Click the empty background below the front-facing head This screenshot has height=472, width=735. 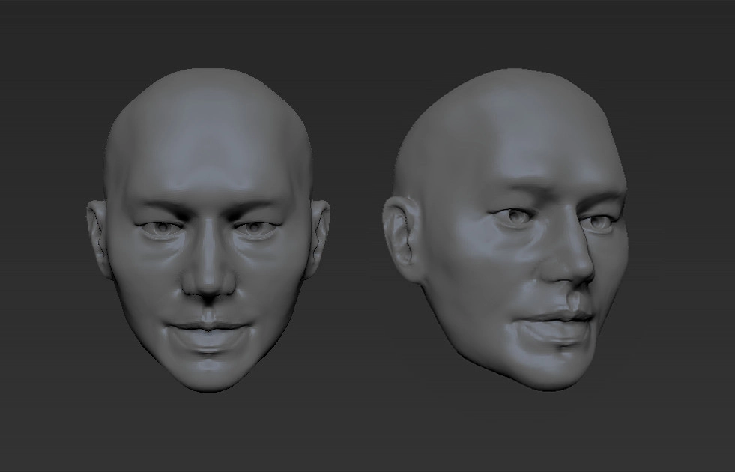tap(208, 435)
